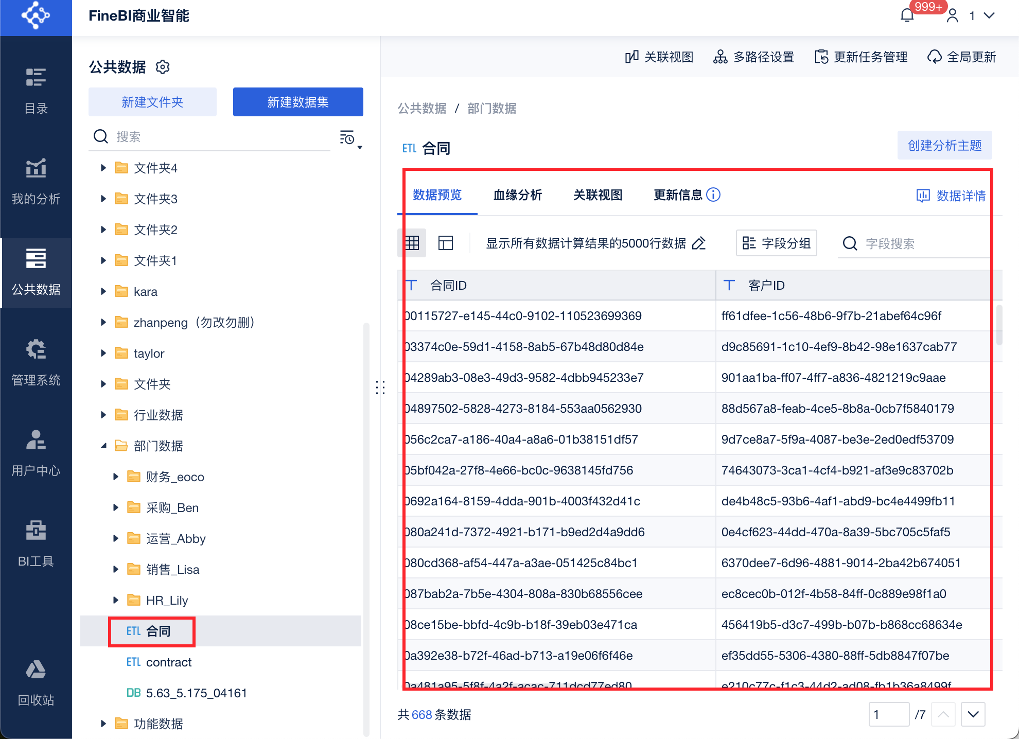This screenshot has width=1019, height=739.
Task: Click the info icon beside 更新信息
Action: pyautogui.click(x=713, y=195)
